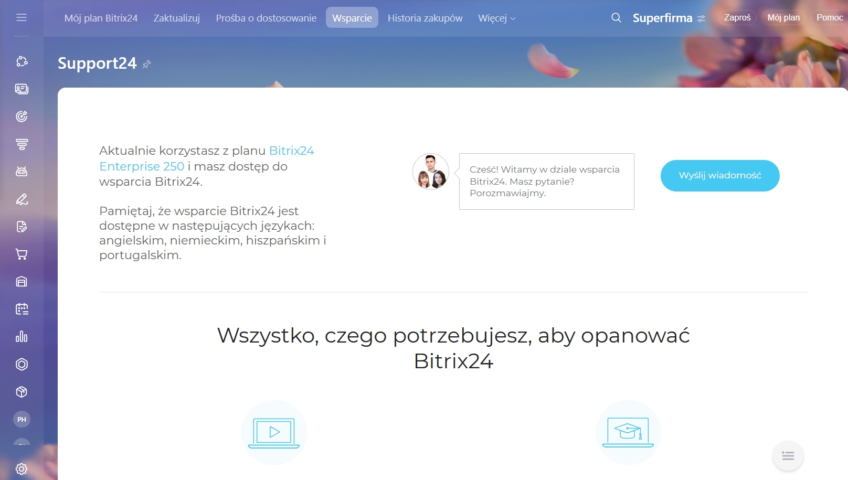Open the hamburger menu in the sidebar
Image resolution: width=848 pixels, height=480 pixels.
tap(22, 18)
